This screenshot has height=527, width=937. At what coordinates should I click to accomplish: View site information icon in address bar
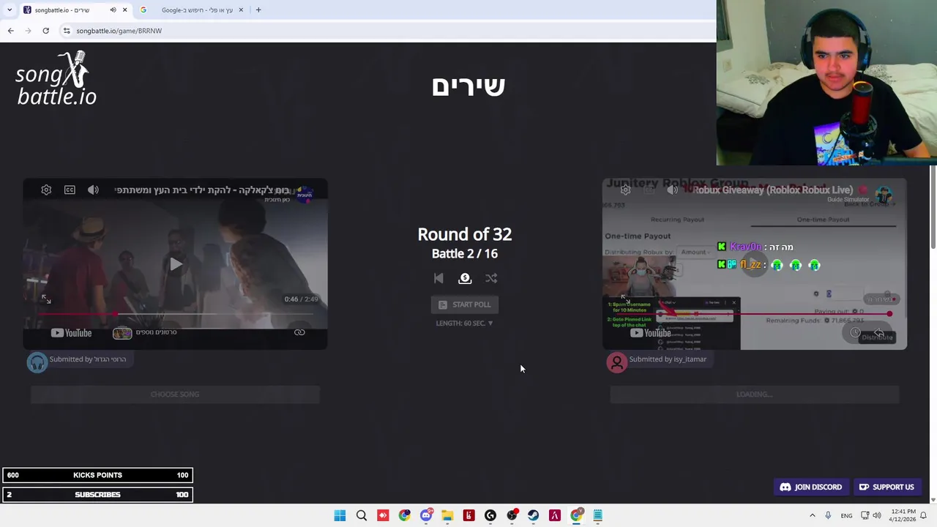(x=67, y=31)
